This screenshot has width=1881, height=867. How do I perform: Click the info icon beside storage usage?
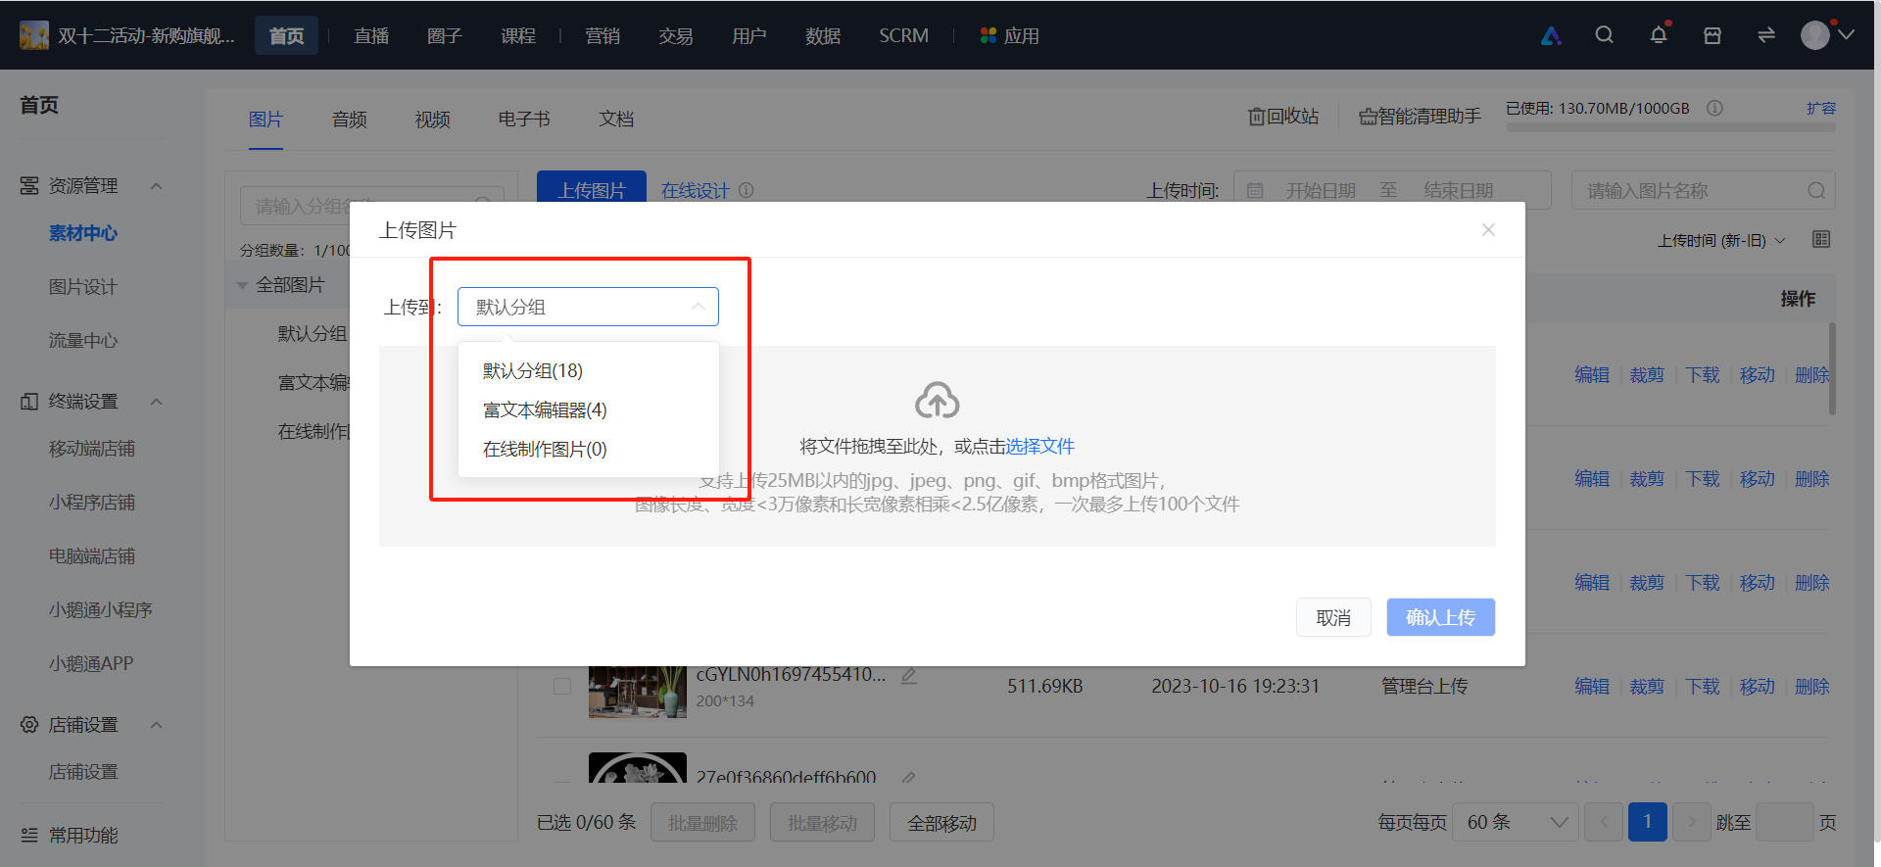tap(1714, 109)
